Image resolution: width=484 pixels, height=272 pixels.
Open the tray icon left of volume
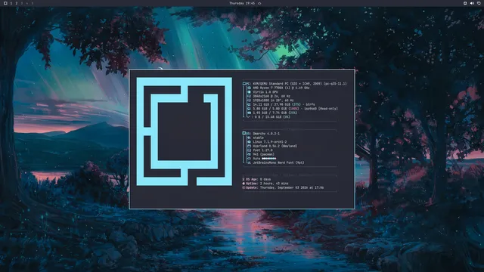[x=465, y=3]
